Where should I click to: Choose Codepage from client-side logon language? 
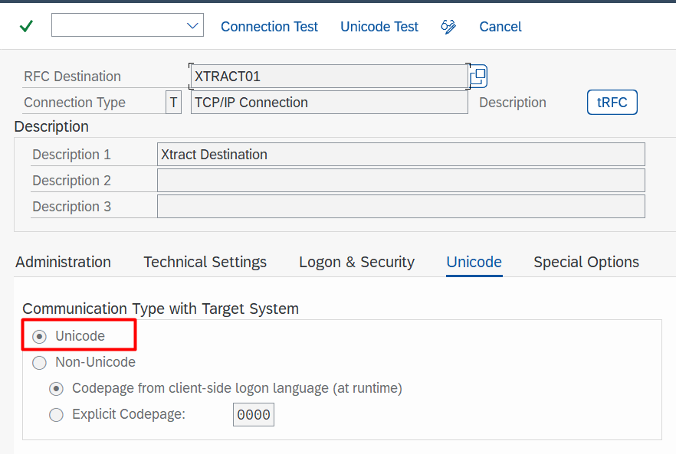57,388
